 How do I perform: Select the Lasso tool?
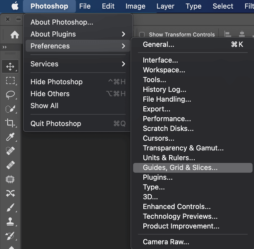click(x=10, y=95)
